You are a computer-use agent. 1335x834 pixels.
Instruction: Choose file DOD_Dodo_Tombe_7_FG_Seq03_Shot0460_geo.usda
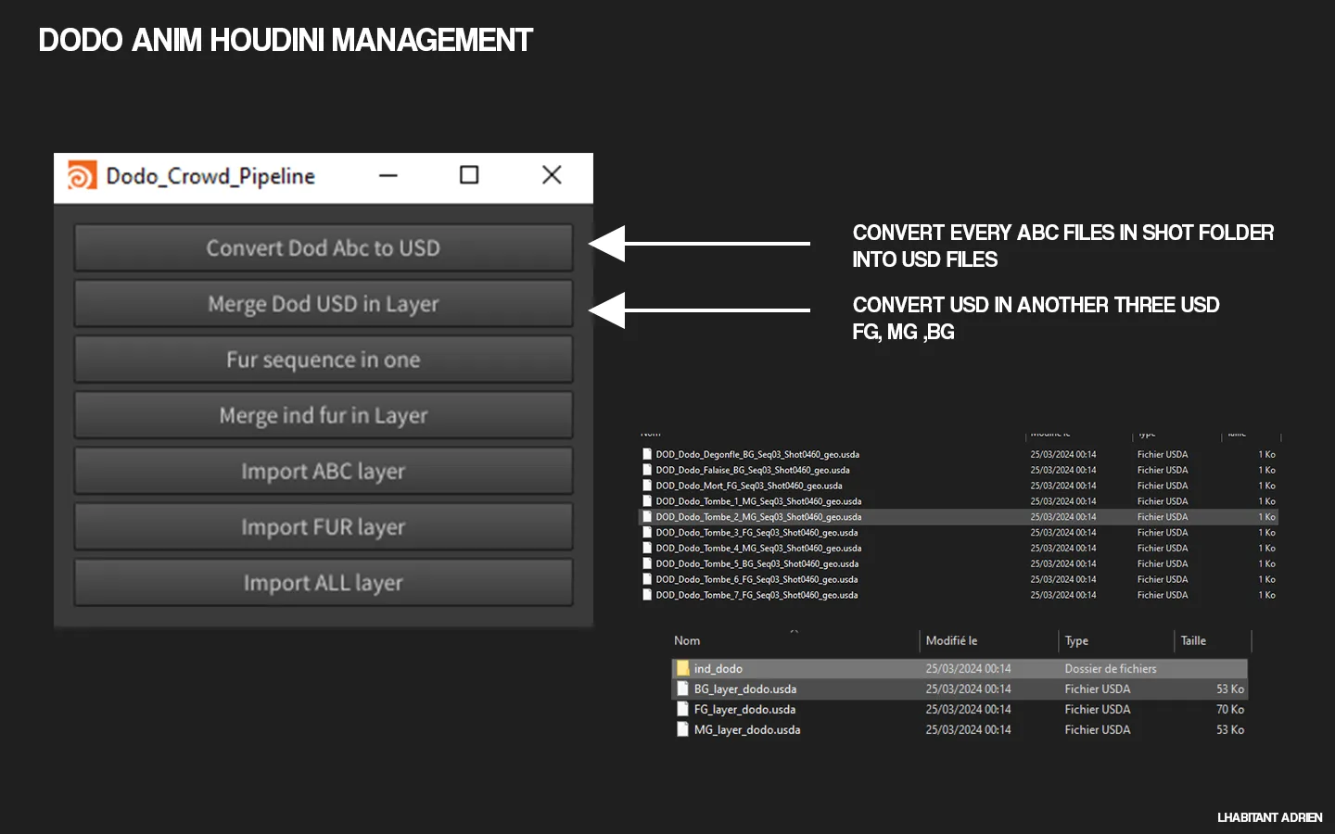coord(756,595)
